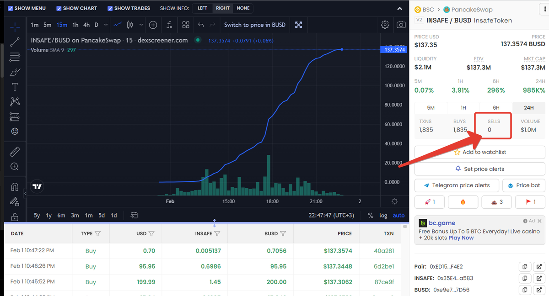Click Switch to price in BUSD
This screenshot has height=296, width=549.
(255, 25)
